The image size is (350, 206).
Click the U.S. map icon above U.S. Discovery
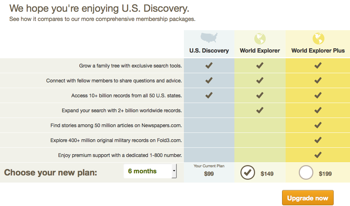click(x=209, y=38)
